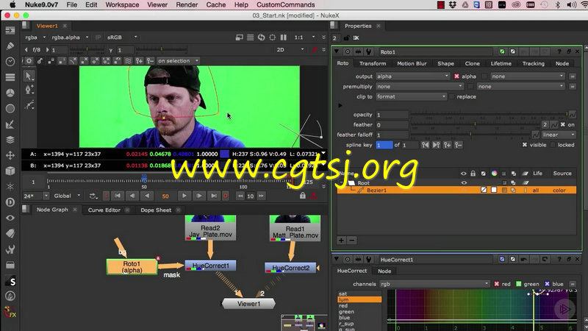Add new layer with plus button
588x331 pixels.
[341, 241]
